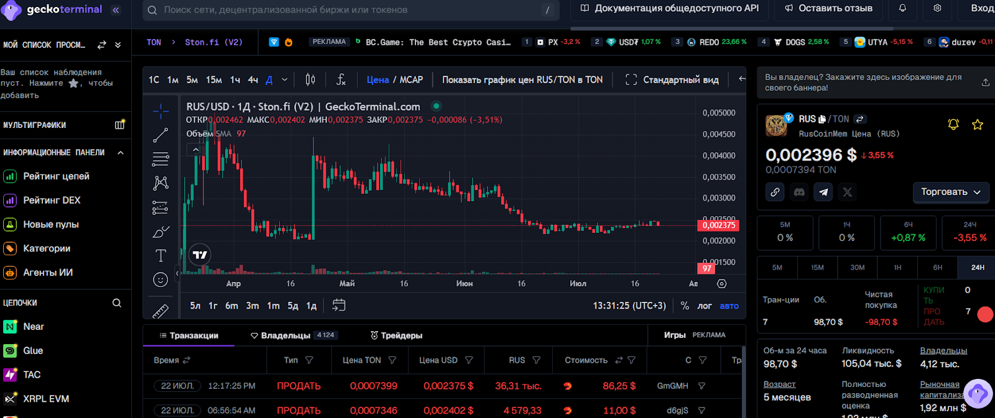The width and height of the screenshot is (995, 418).
Task: Switch chart to standard view mode
Action: click(x=672, y=80)
